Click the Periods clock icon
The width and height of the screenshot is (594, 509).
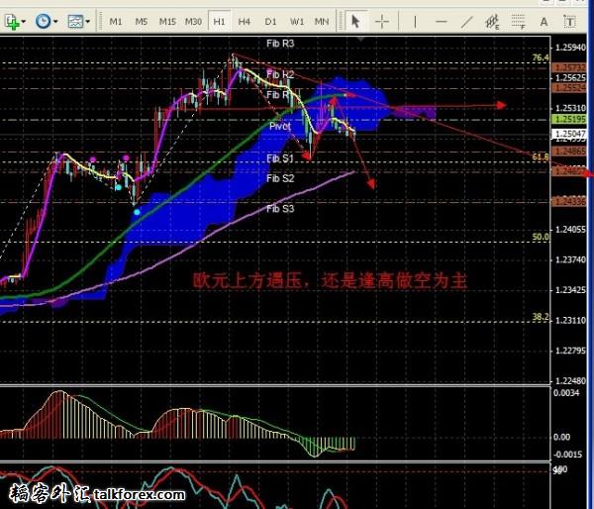pos(43,21)
